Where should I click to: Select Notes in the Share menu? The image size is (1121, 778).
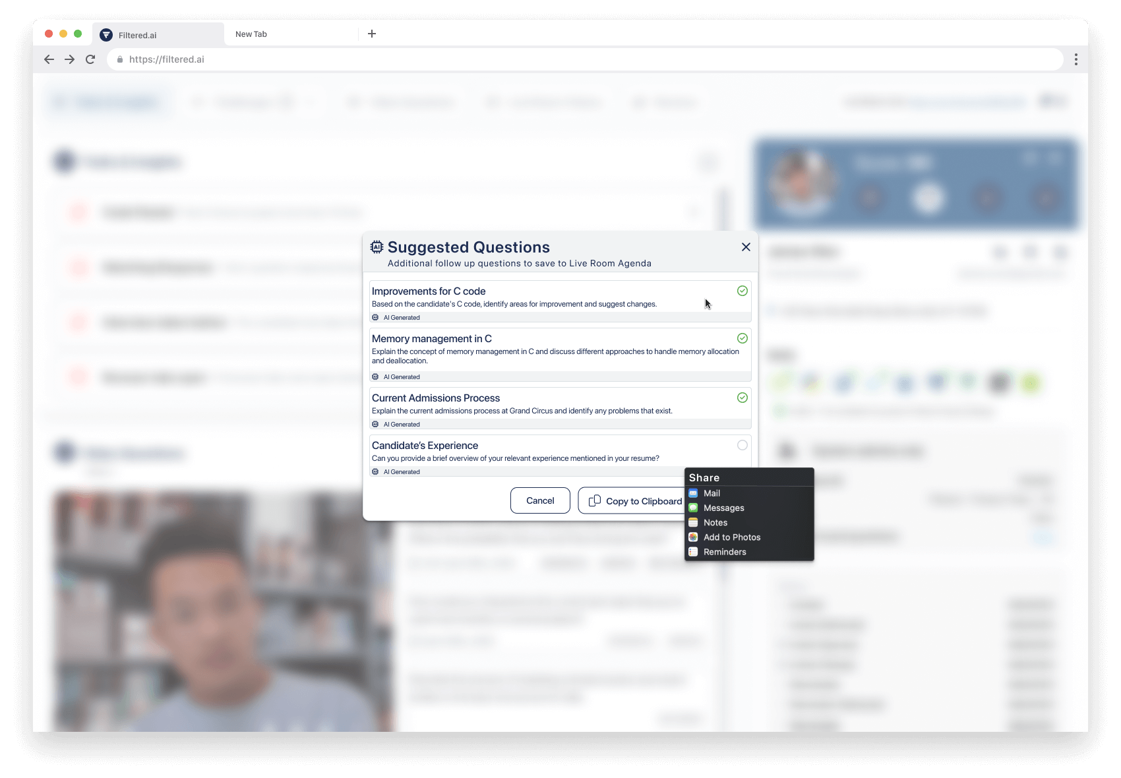point(715,523)
